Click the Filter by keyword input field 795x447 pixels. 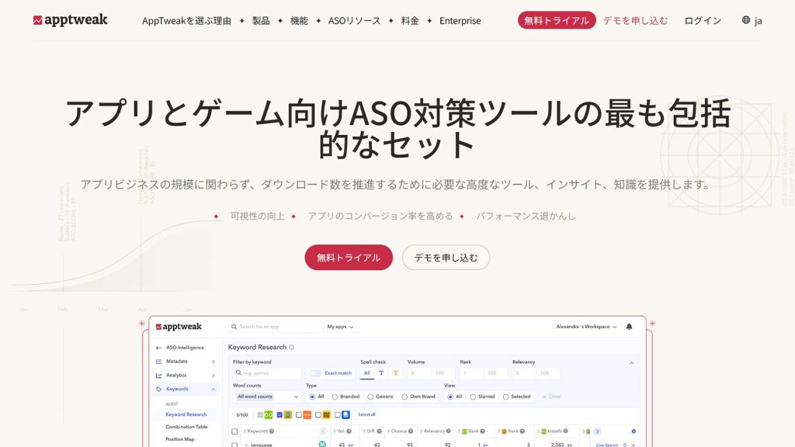click(267, 373)
